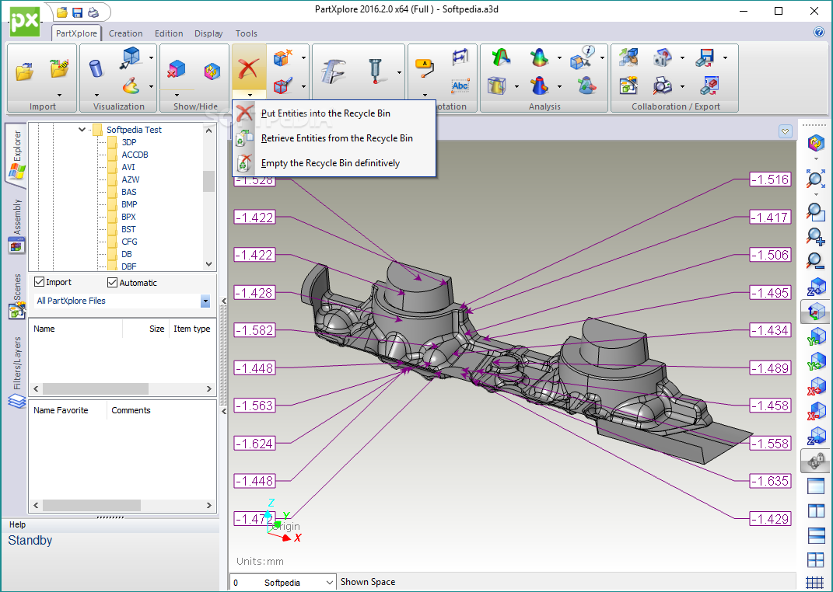Choose Empty the Recycle Bin definitively

334,163
